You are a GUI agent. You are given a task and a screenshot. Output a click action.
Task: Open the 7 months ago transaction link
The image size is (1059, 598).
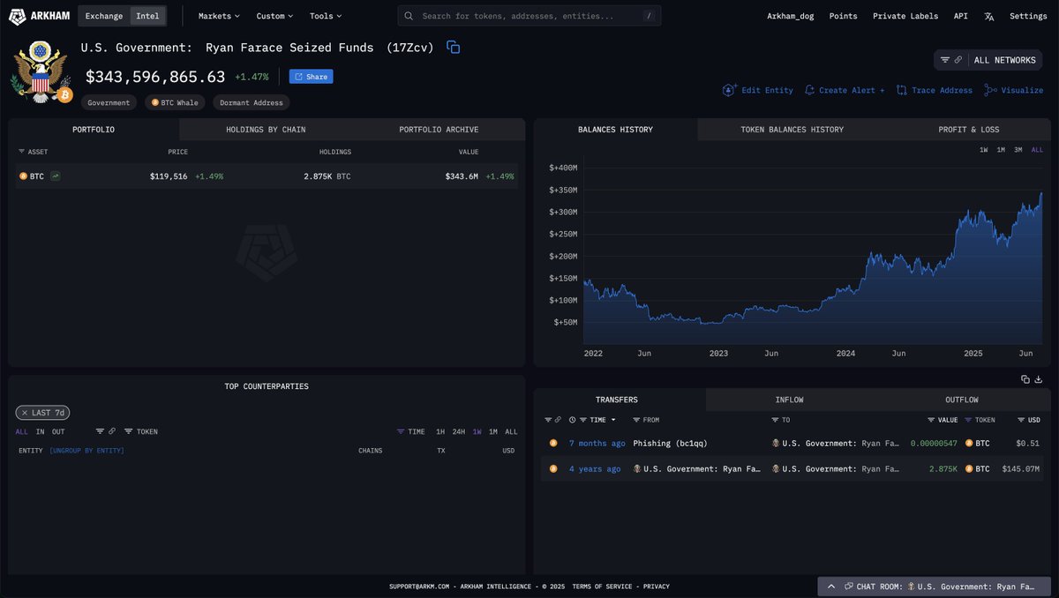pos(597,443)
